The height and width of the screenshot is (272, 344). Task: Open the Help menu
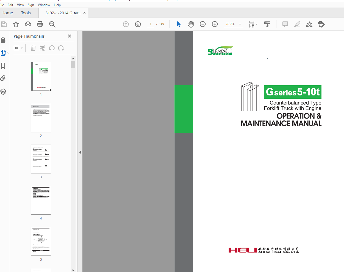tap(57, 5)
